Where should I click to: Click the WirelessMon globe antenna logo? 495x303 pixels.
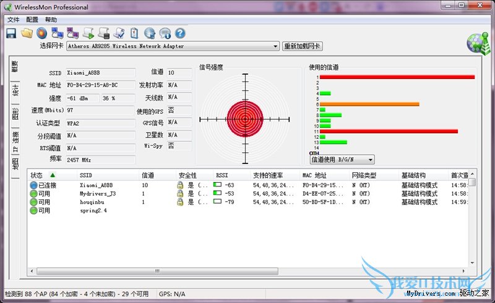[478, 43]
